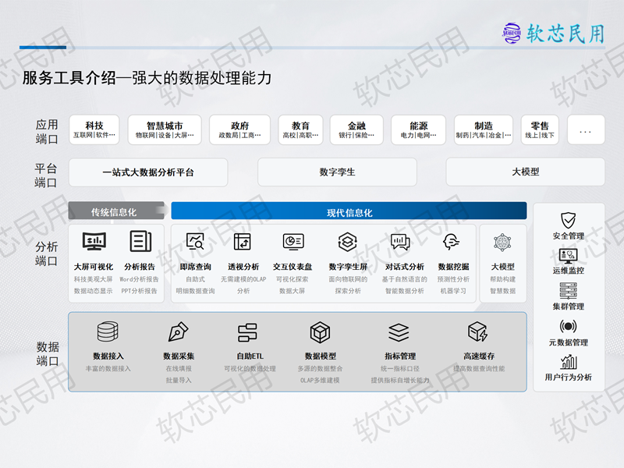Screen dimensions: 624x468
Task: Click the 数字孪生屏 layered hexagon icon
Action: [347, 242]
